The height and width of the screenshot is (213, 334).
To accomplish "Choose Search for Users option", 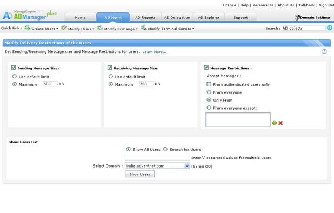I will pyautogui.click(x=165, y=149).
